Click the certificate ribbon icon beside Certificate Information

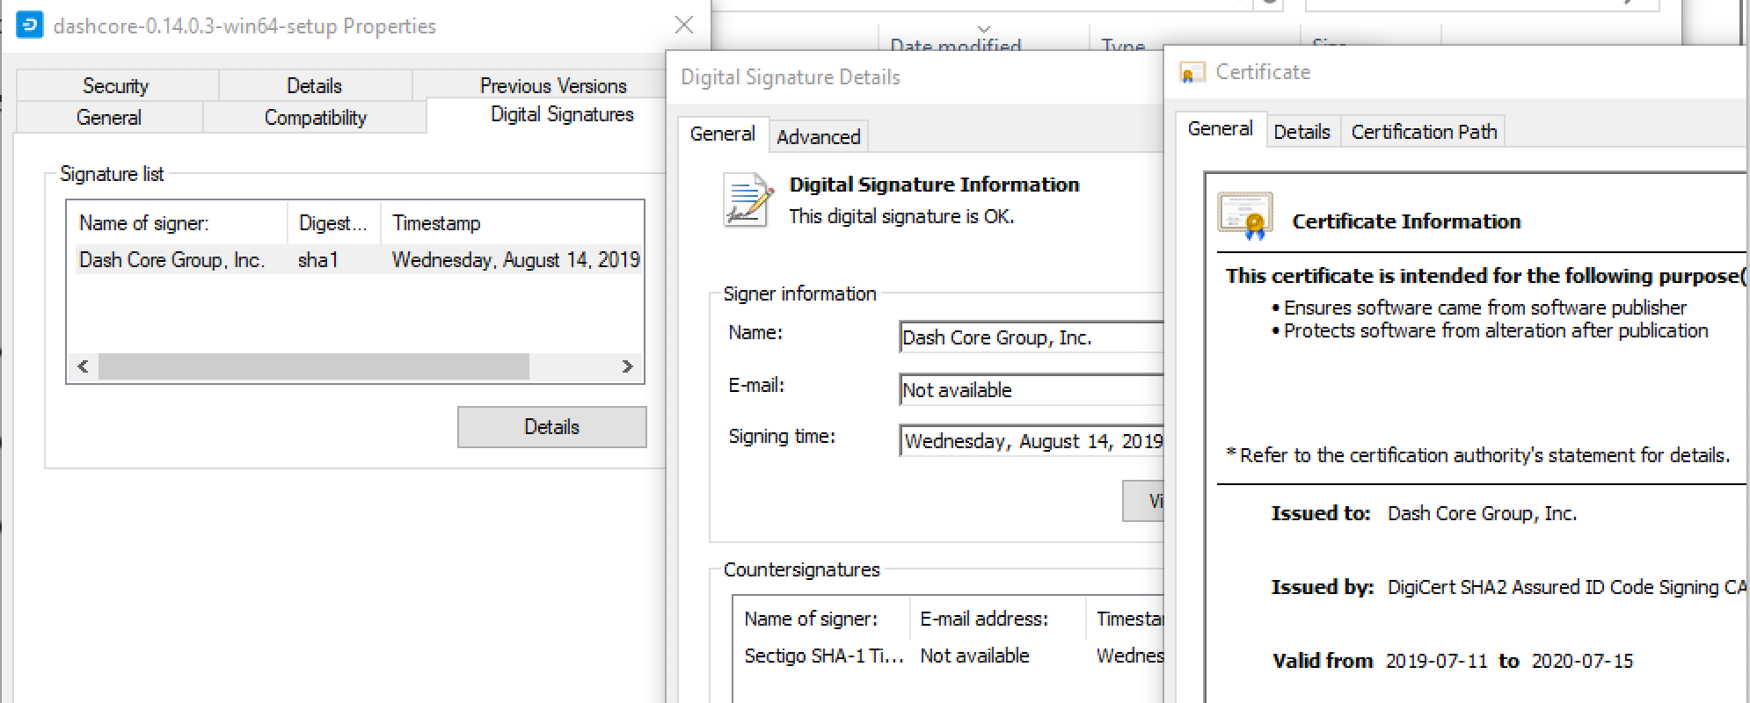pyautogui.click(x=1245, y=215)
